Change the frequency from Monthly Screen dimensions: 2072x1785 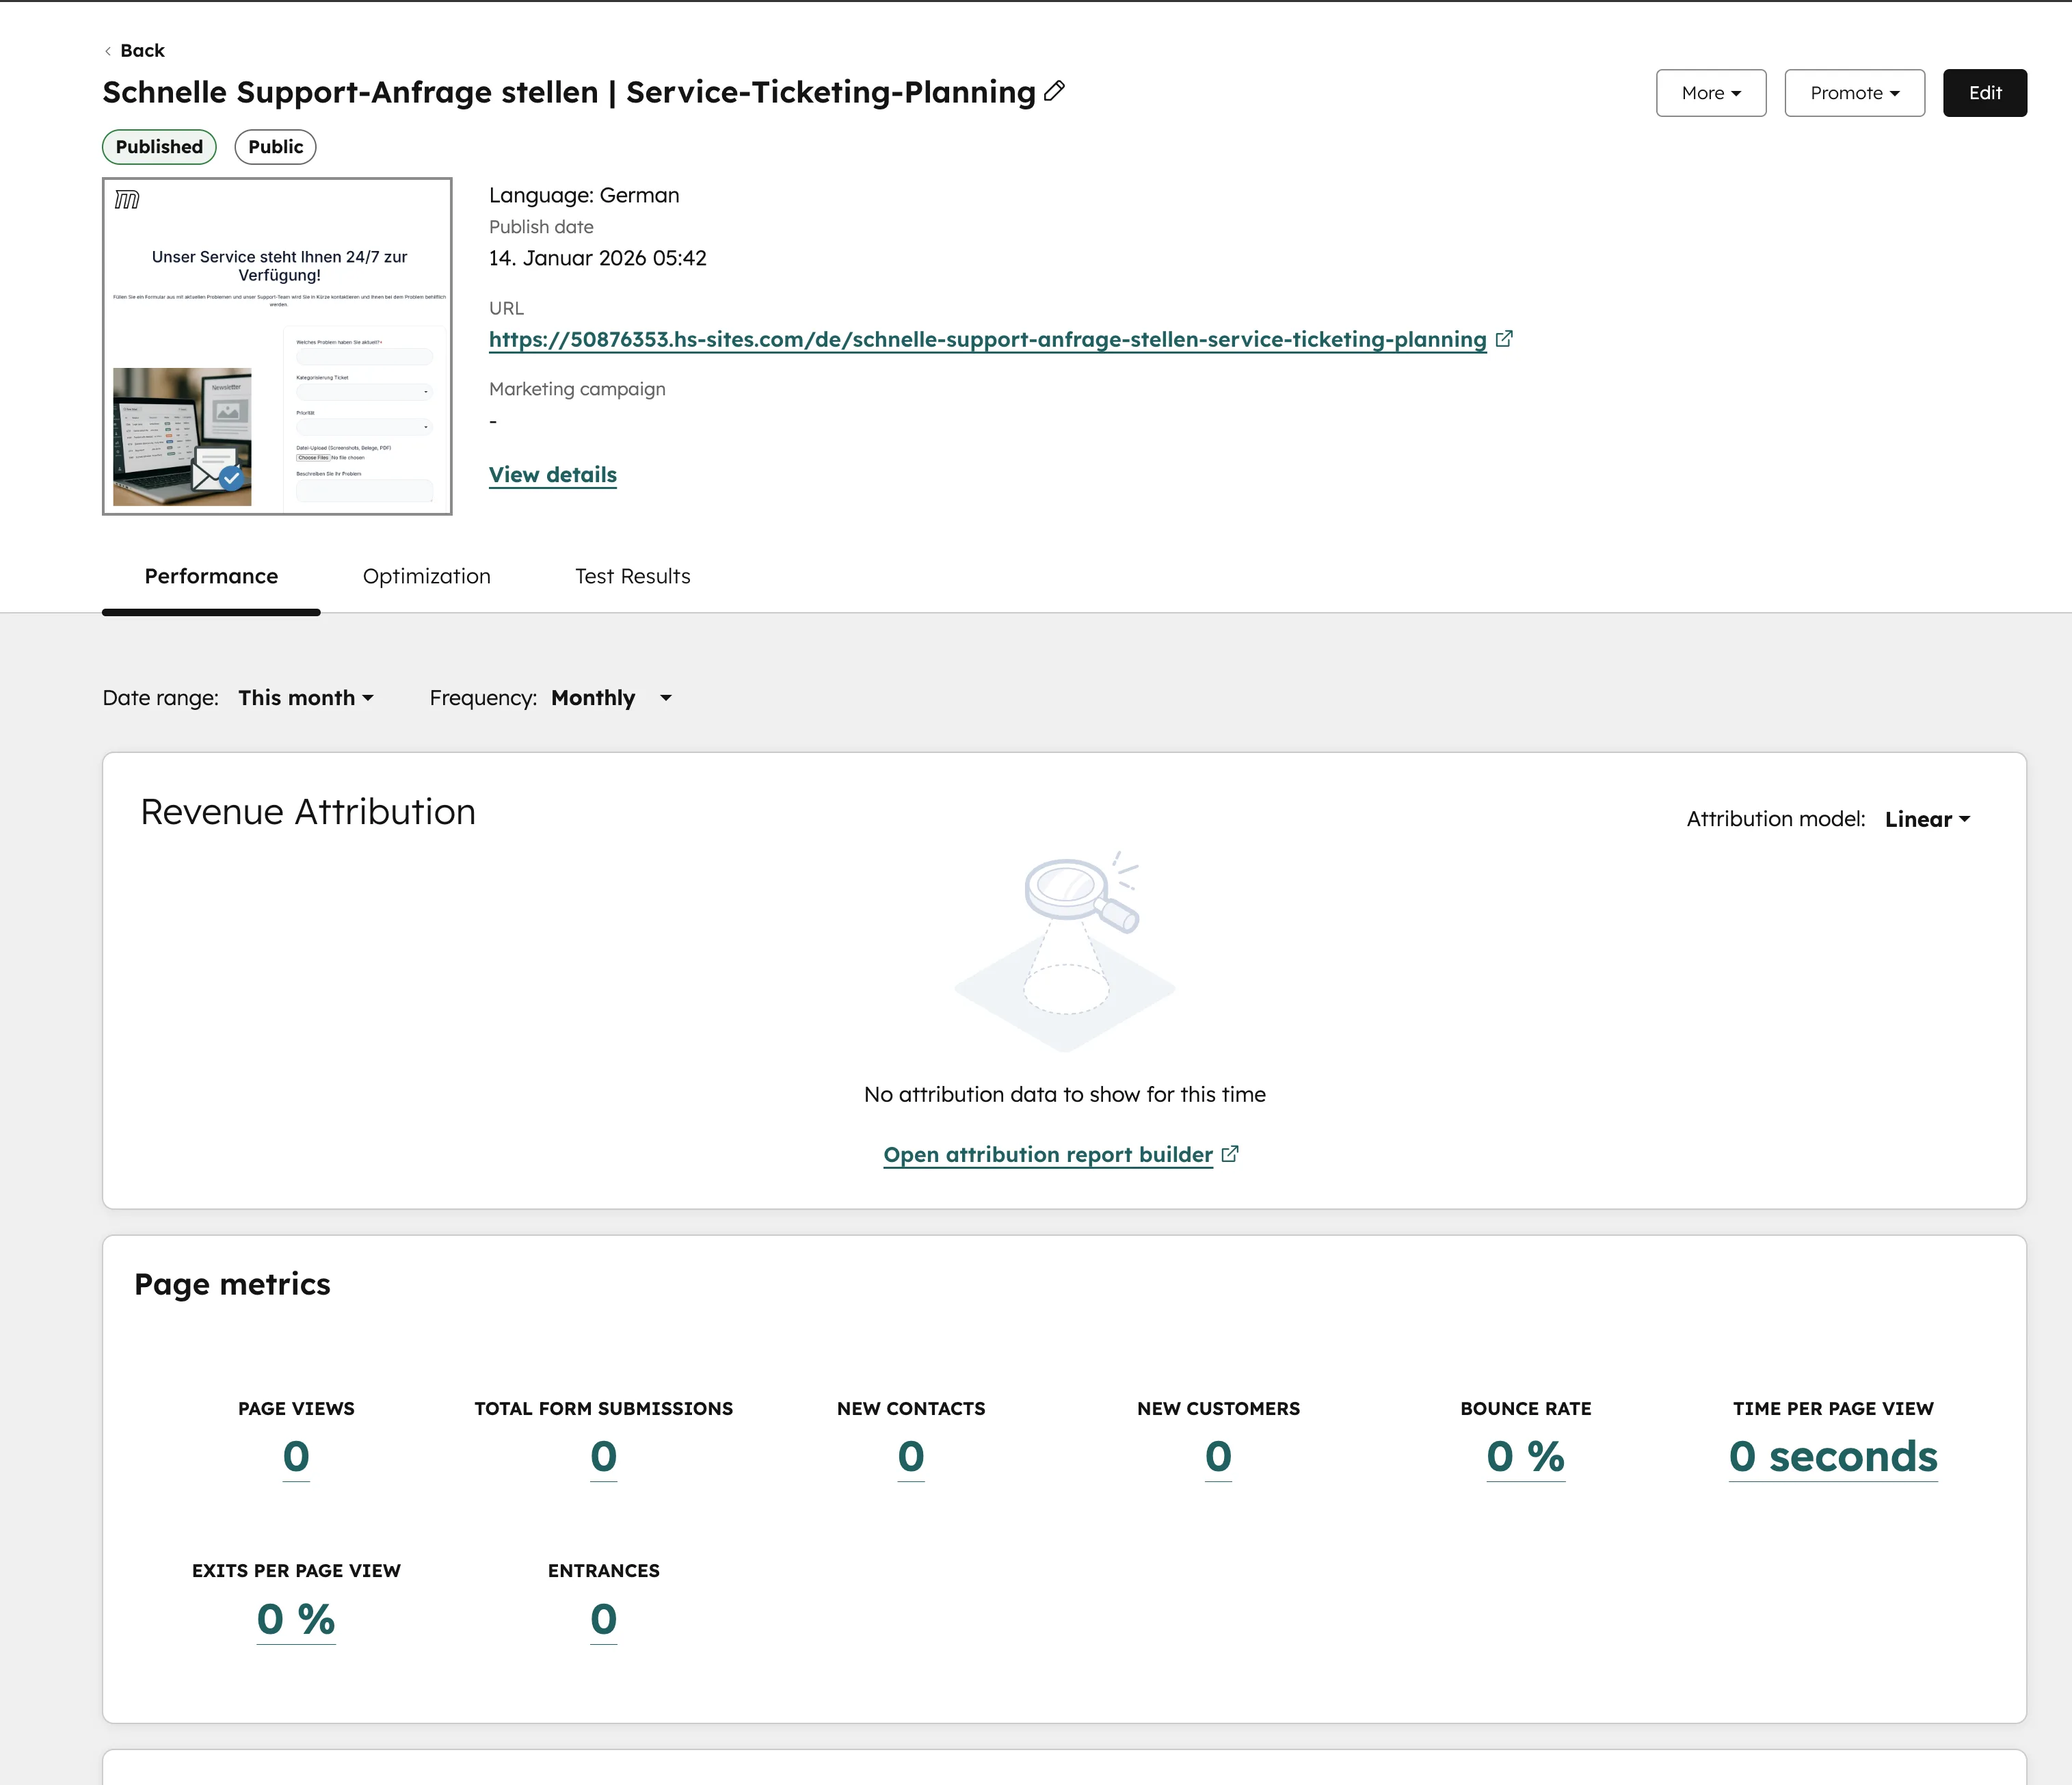(x=610, y=698)
